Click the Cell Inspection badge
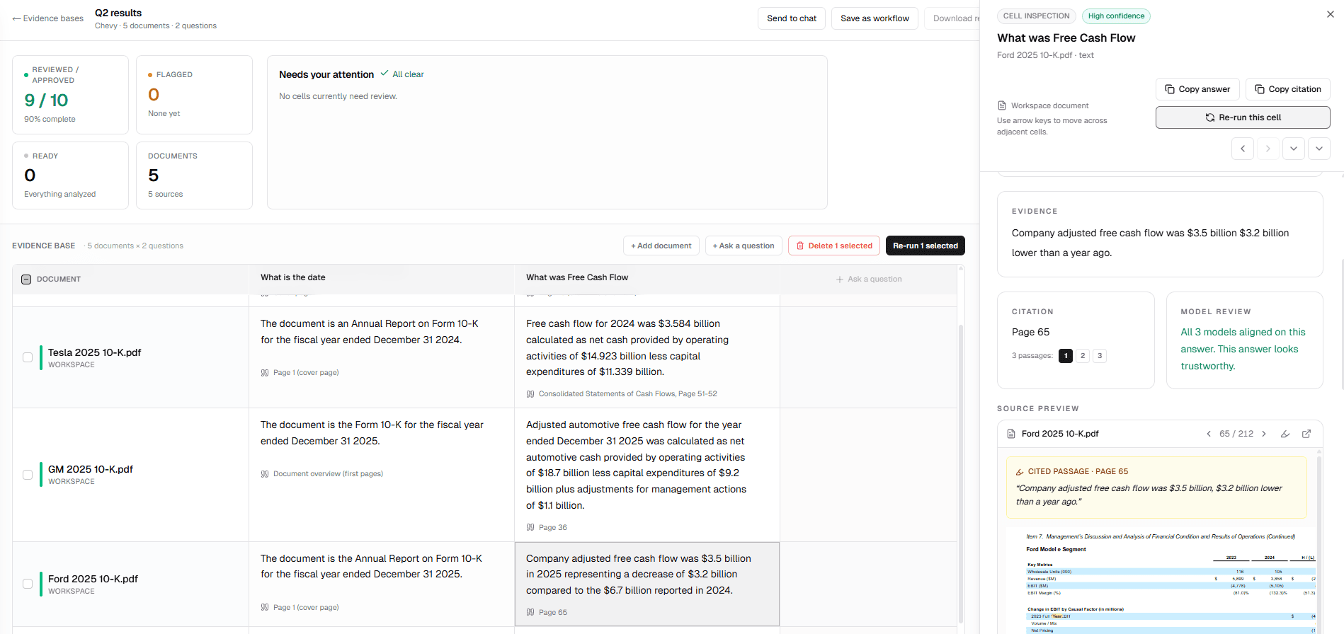Screen dimensions: 1344x634 coord(1037,16)
